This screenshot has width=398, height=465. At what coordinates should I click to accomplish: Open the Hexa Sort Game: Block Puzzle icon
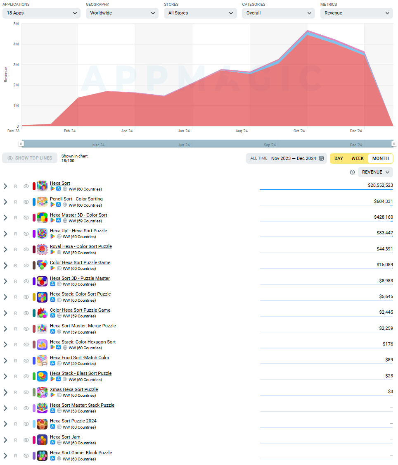click(x=42, y=455)
